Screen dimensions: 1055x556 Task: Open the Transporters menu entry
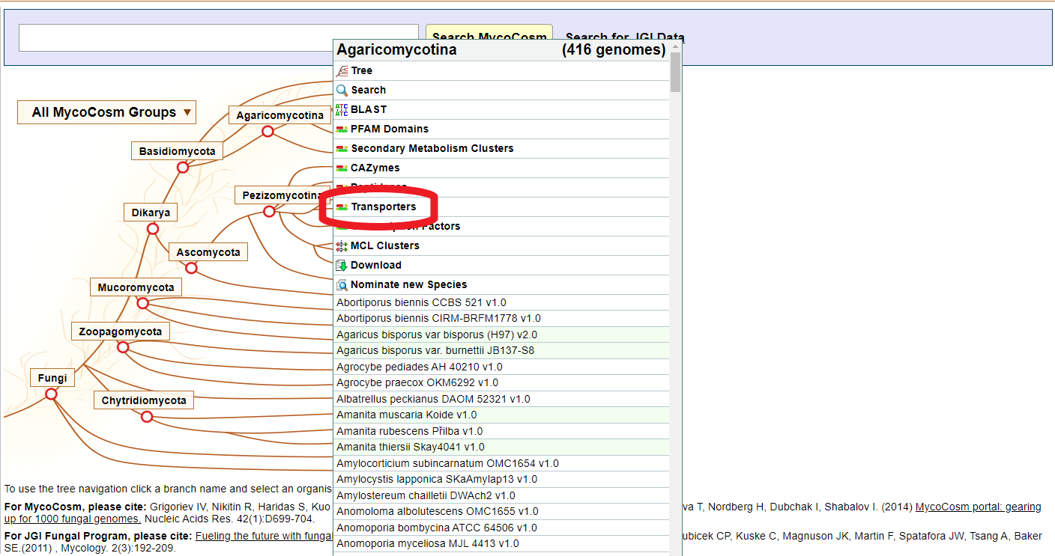pyautogui.click(x=383, y=207)
